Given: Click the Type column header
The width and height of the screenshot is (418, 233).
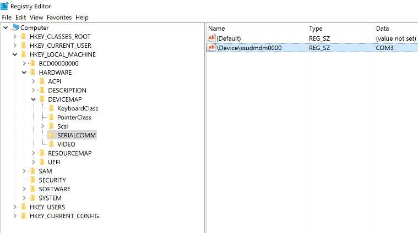Looking at the screenshot, I should pyautogui.click(x=316, y=28).
